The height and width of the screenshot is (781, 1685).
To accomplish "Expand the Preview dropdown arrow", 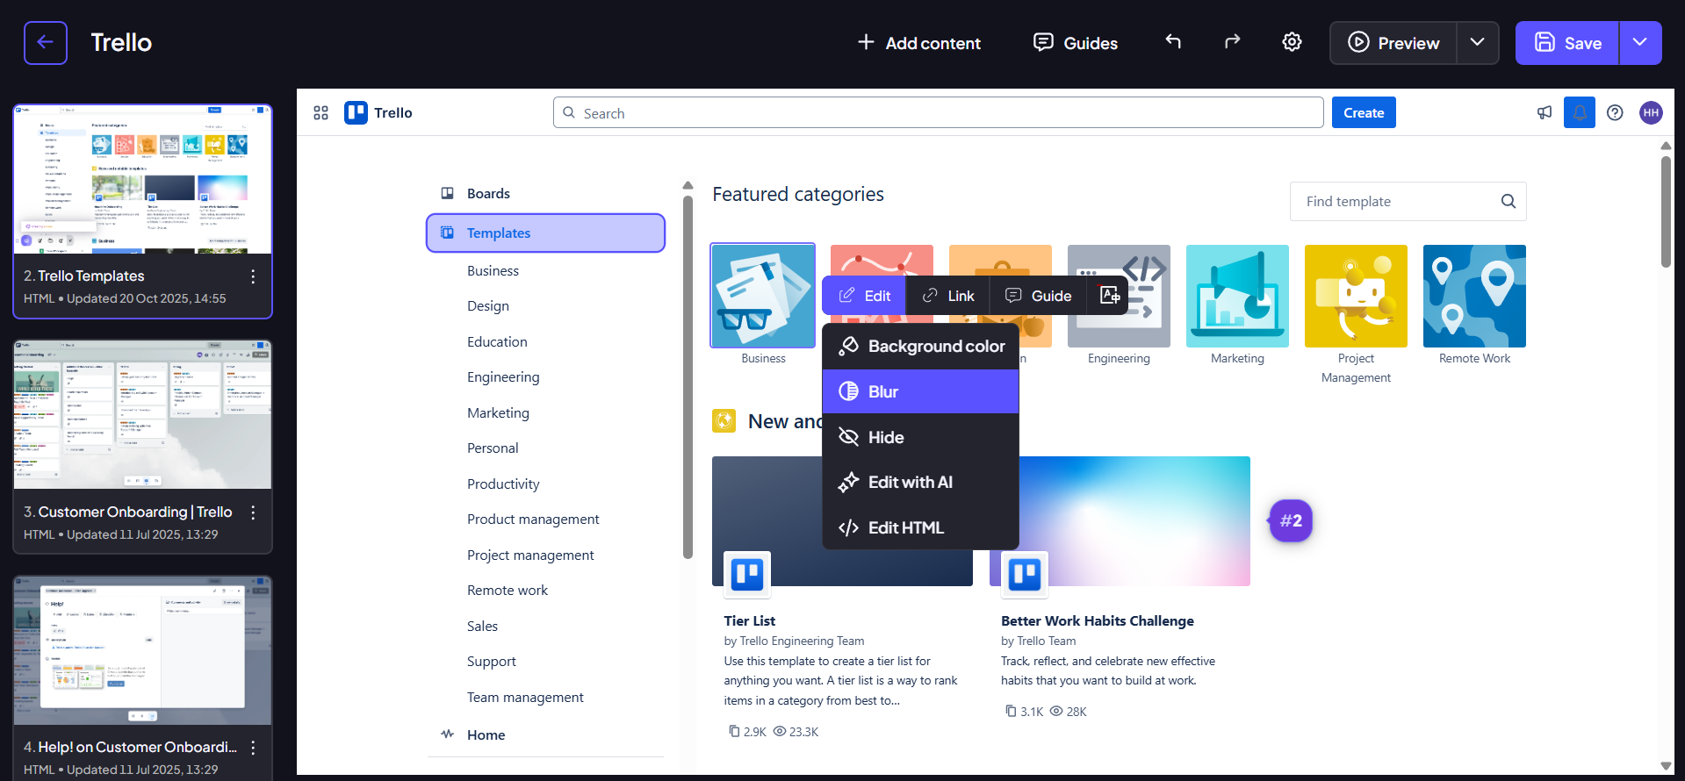I will (1478, 43).
